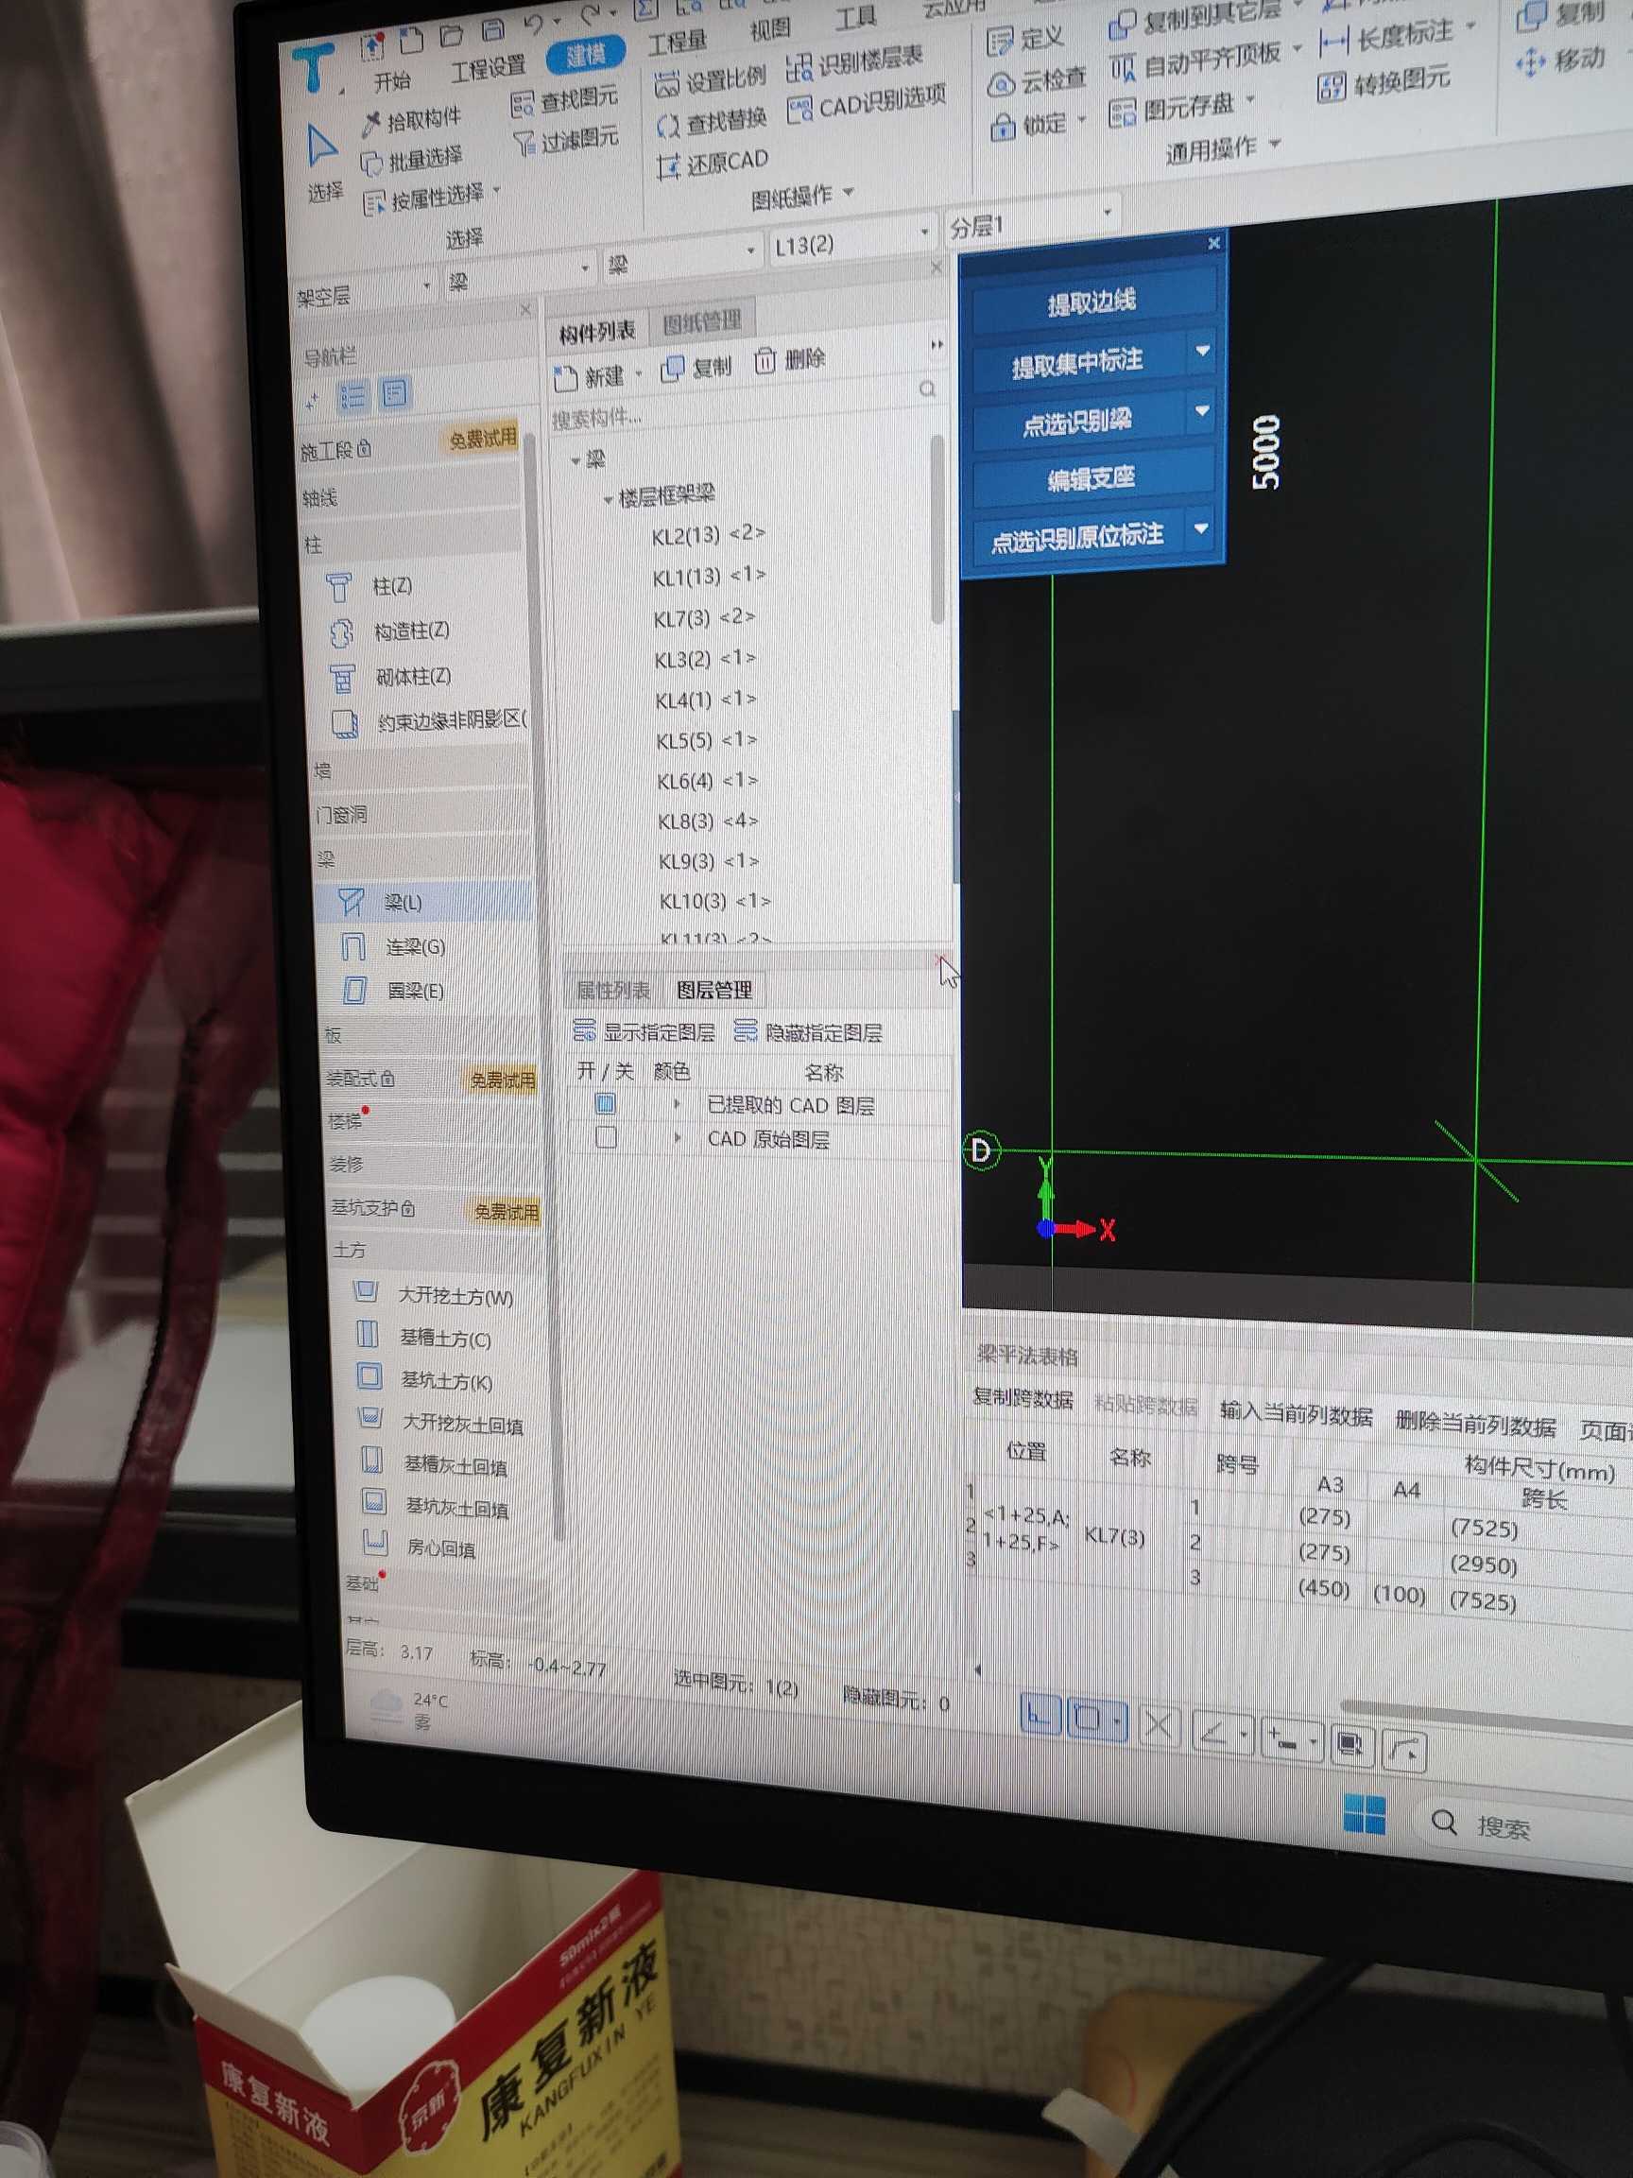
Task: Click the 查找图元 find element tool
Action: 565,99
